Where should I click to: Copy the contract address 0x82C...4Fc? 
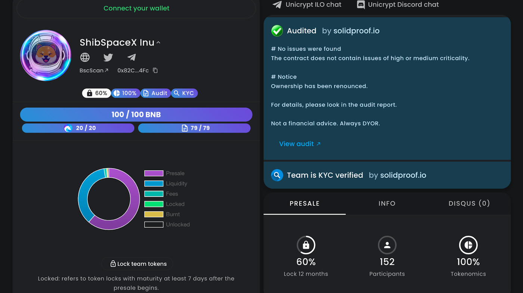(x=155, y=70)
